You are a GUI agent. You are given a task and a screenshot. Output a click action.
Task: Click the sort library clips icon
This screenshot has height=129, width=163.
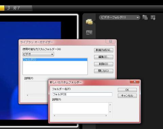point(153,18)
